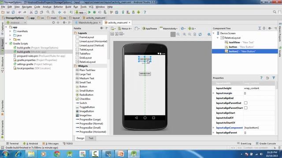Open the VCS menu

click(x=91, y=7)
